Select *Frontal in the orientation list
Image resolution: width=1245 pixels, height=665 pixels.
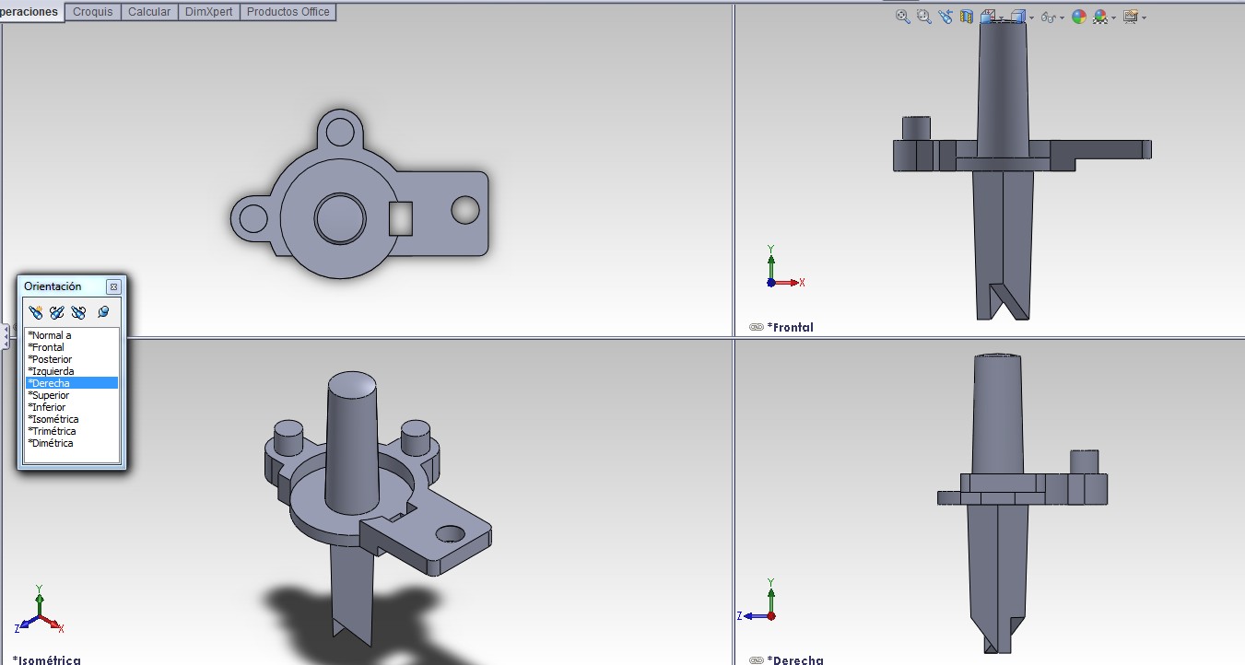72,347
